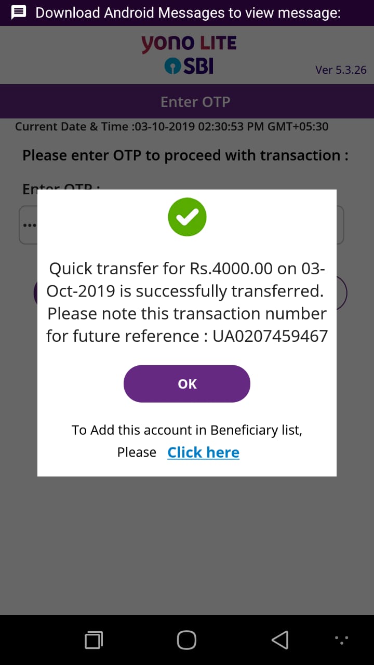This screenshot has width=374, height=665.
Task: Tap the navigation bar dots icon
Action: pyautogui.click(x=341, y=640)
